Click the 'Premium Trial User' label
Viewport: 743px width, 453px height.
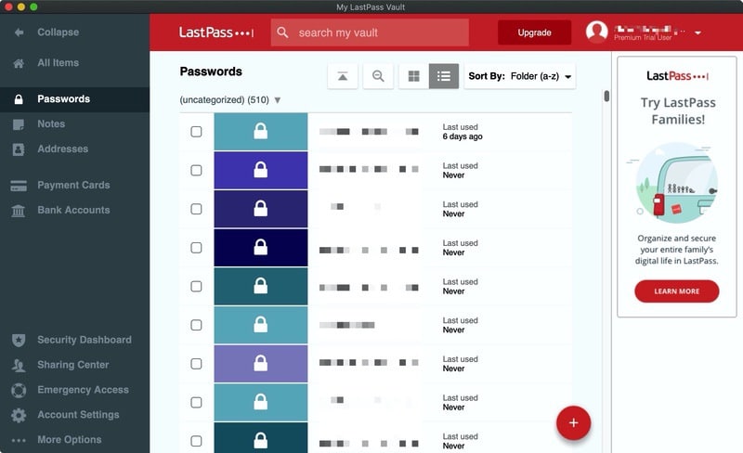pos(643,37)
